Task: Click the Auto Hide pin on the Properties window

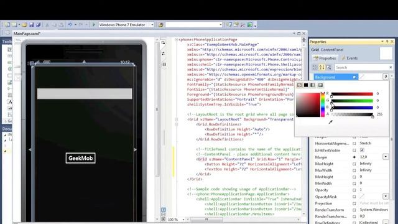Action: (x=387, y=42)
